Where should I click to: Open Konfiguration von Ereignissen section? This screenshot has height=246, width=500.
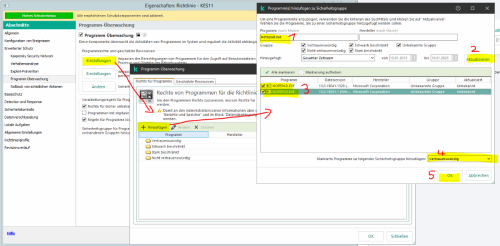point(27,41)
